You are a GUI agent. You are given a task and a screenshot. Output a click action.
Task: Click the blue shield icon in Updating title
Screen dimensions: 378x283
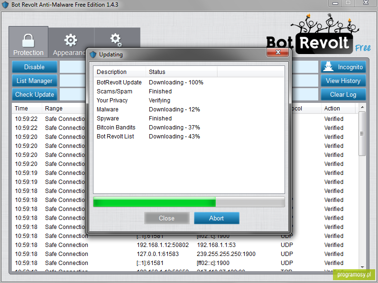click(93, 55)
